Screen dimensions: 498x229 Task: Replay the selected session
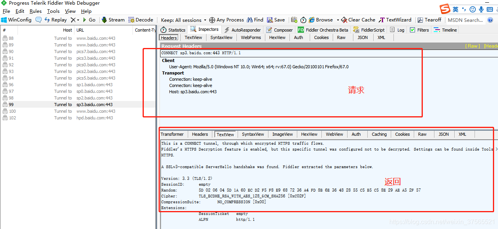pos(55,20)
